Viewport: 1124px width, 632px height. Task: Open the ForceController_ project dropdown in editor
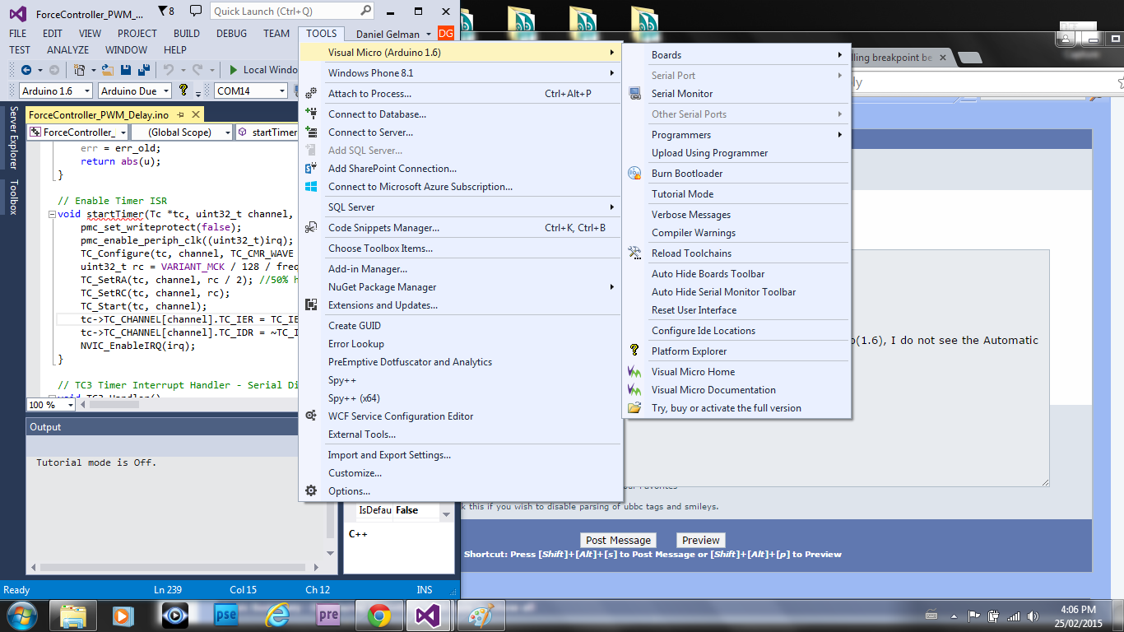click(78, 132)
